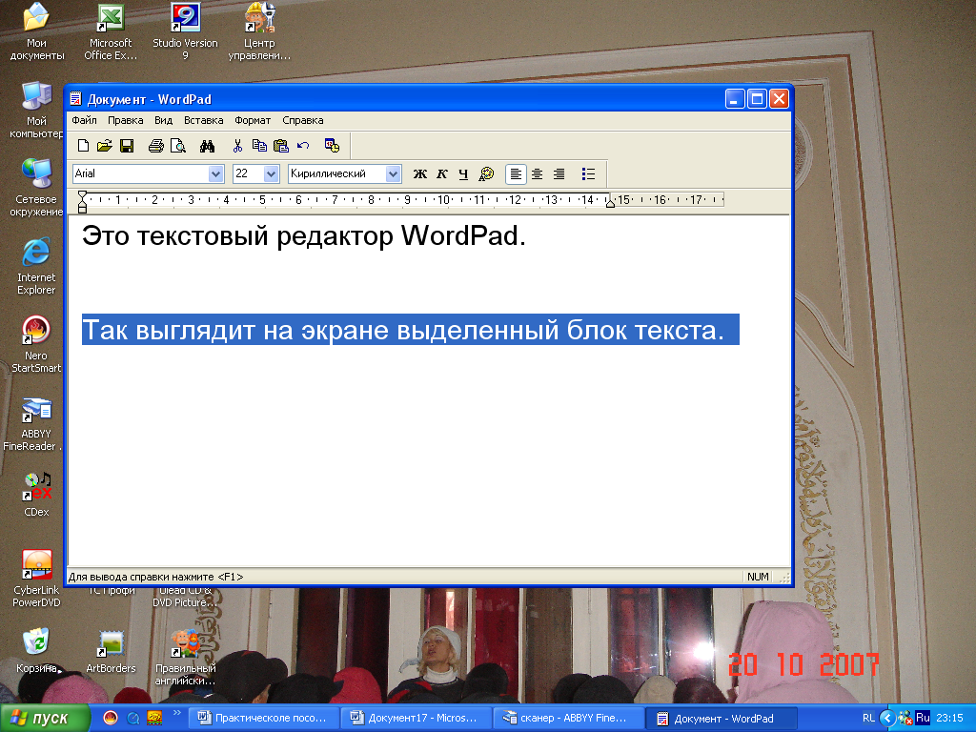Select the Документ - WordPad taskbar button
This screenshot has width=976, height=732.
point(721,719)
